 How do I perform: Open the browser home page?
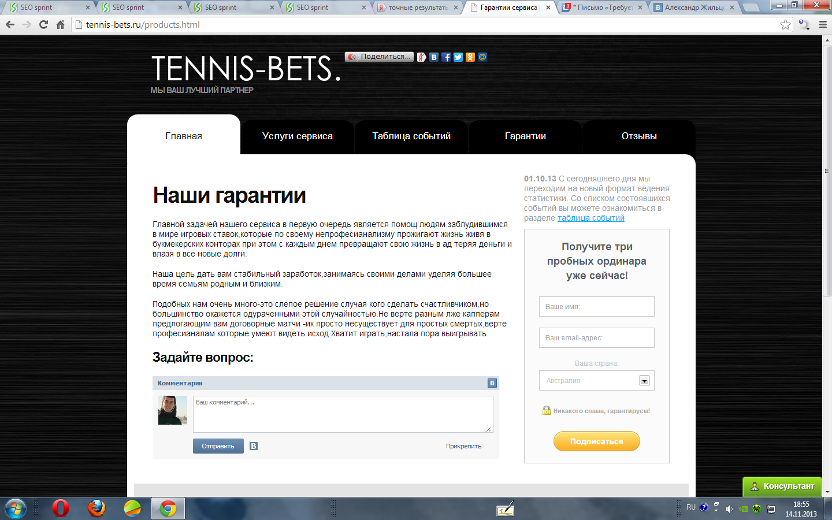[60, 25]
